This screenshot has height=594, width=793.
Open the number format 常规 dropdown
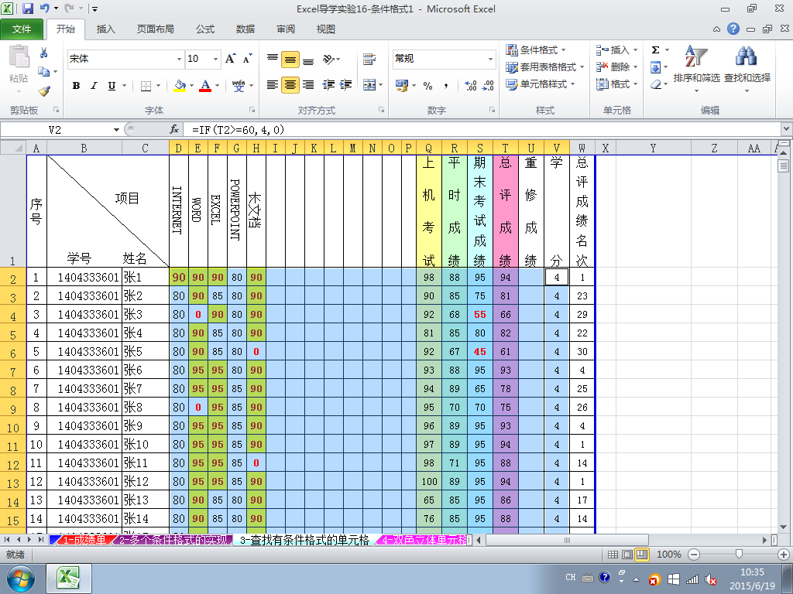tap(490, 59)
